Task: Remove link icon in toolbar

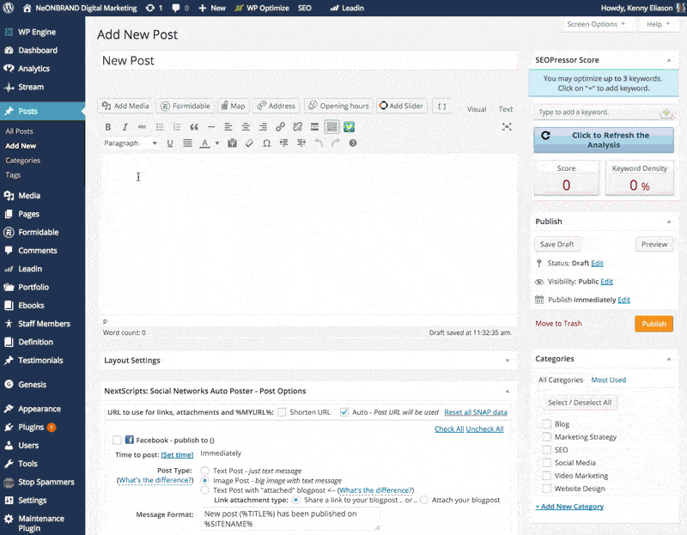Action: [x=297, y=127]
